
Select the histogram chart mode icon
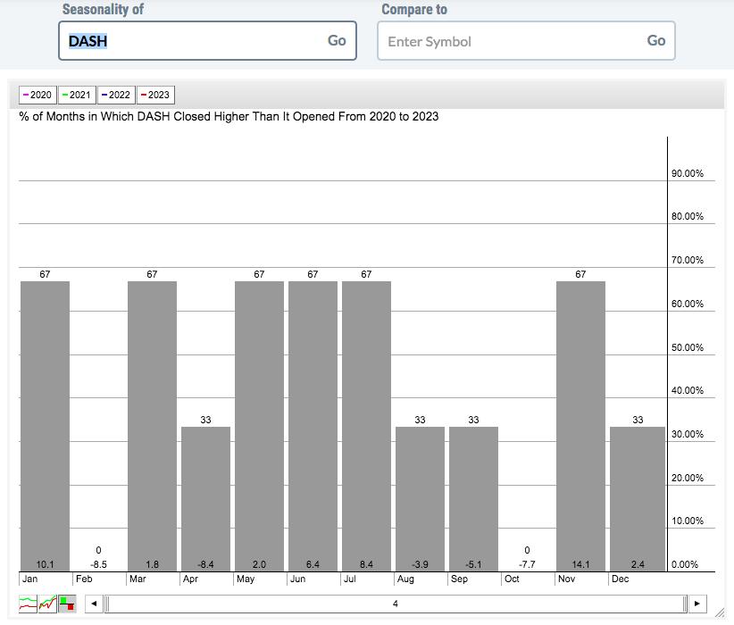pos(68,604)
